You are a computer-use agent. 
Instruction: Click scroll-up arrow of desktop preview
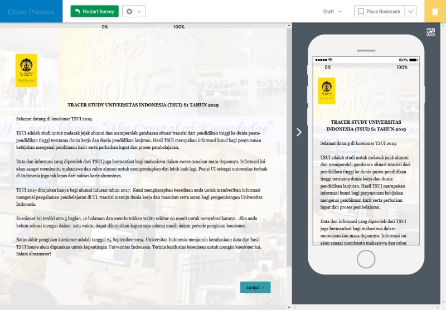tap(289, 26)
